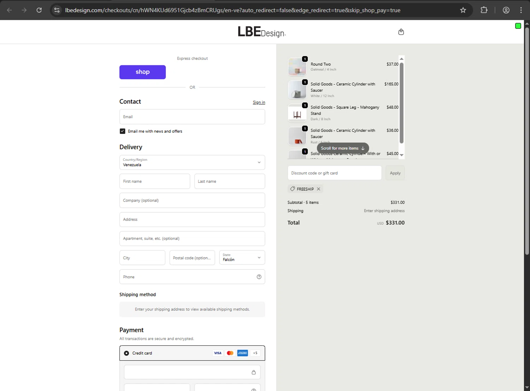Focus the Address field
Screen dimensions: 530x391
[x=192, y=219]
